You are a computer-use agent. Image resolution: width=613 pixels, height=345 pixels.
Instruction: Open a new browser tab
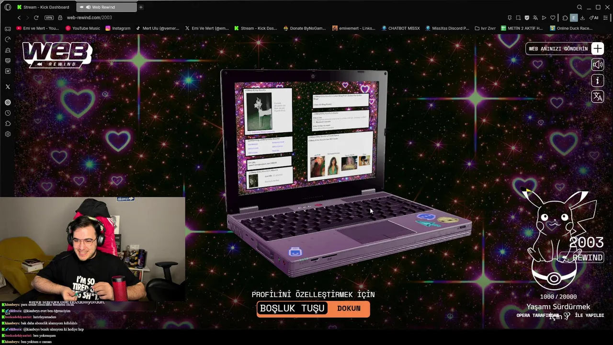tap(141, 7)
